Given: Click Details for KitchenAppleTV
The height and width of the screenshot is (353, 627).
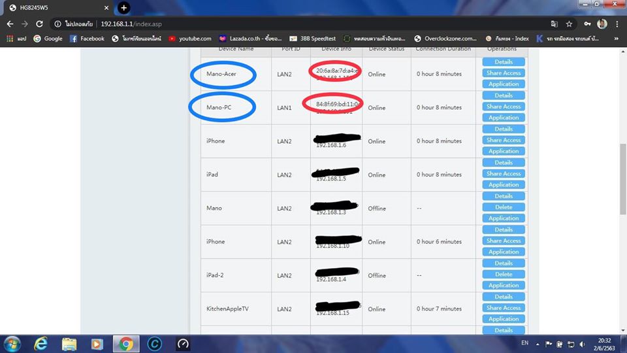Looking at the screenshot, I should (x=504, y=297).
